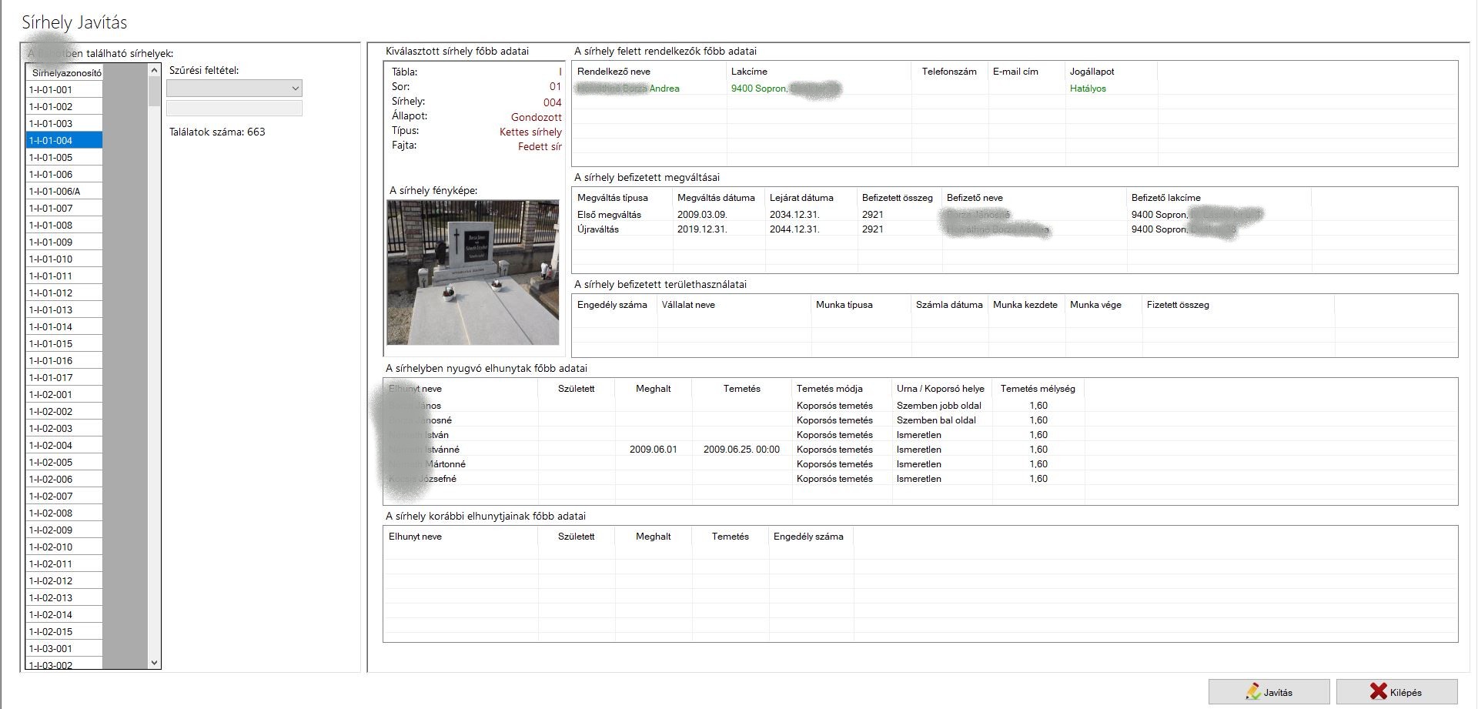
Task: Open the grave photo thumbnail
Action: [473, 273]
